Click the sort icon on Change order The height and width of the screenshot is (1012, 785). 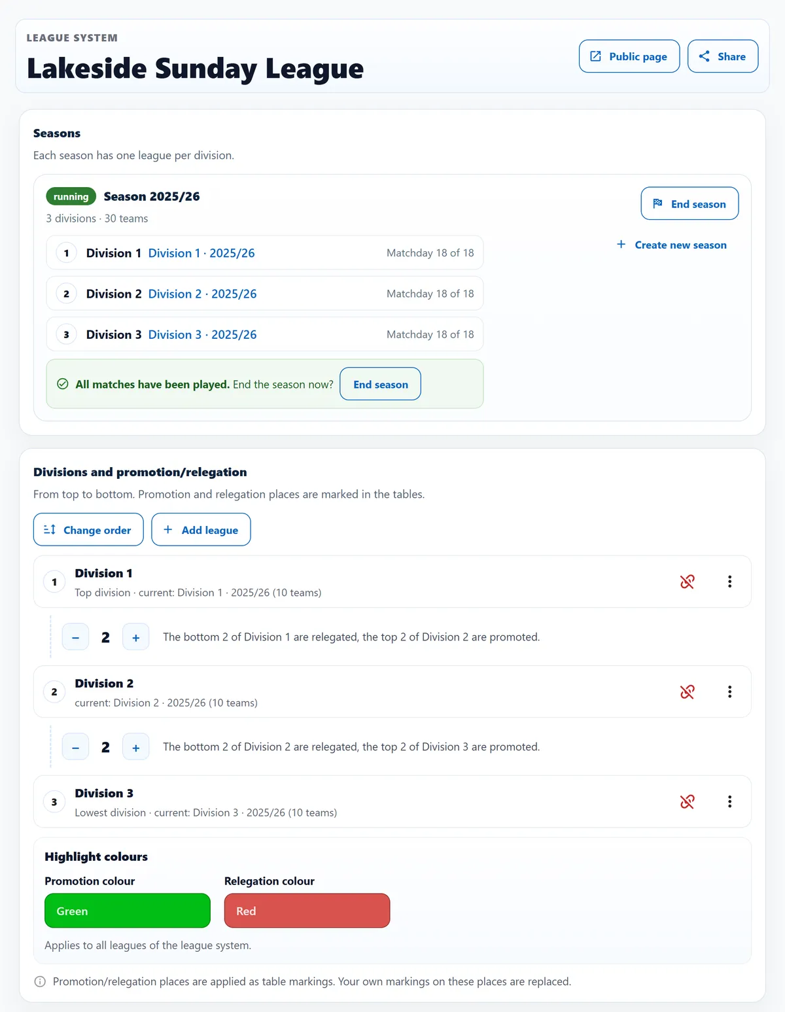tap(50, 529)
